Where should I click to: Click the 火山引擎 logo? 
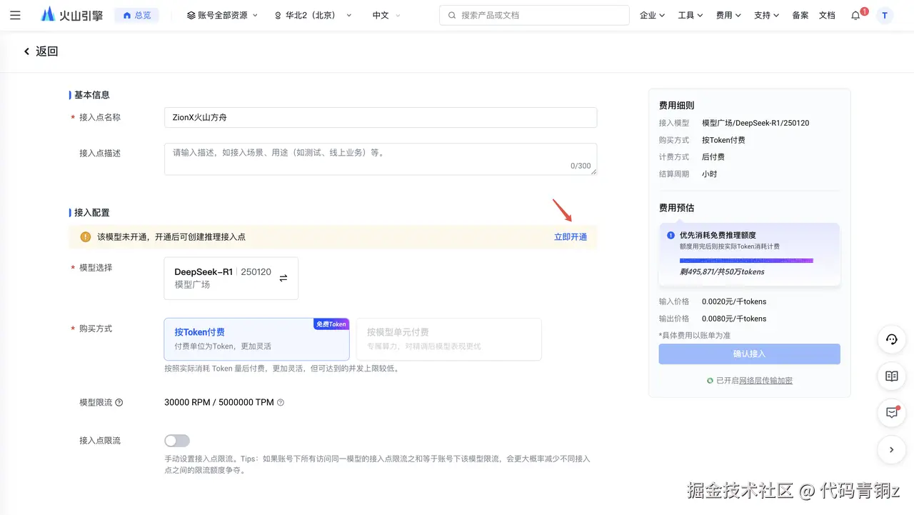(74, 15)
